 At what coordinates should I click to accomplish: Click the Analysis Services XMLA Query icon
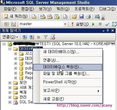click(57, 16)
